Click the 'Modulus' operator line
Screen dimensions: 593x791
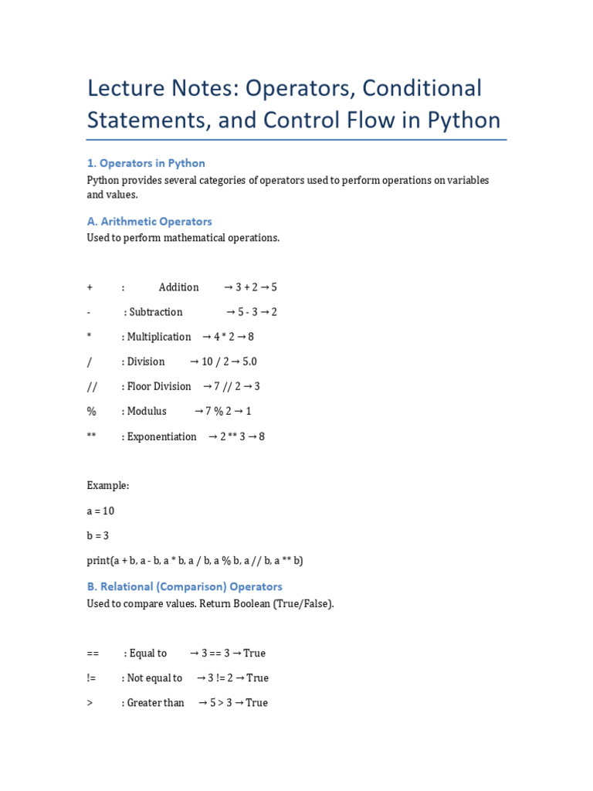[x=147, y=411]
